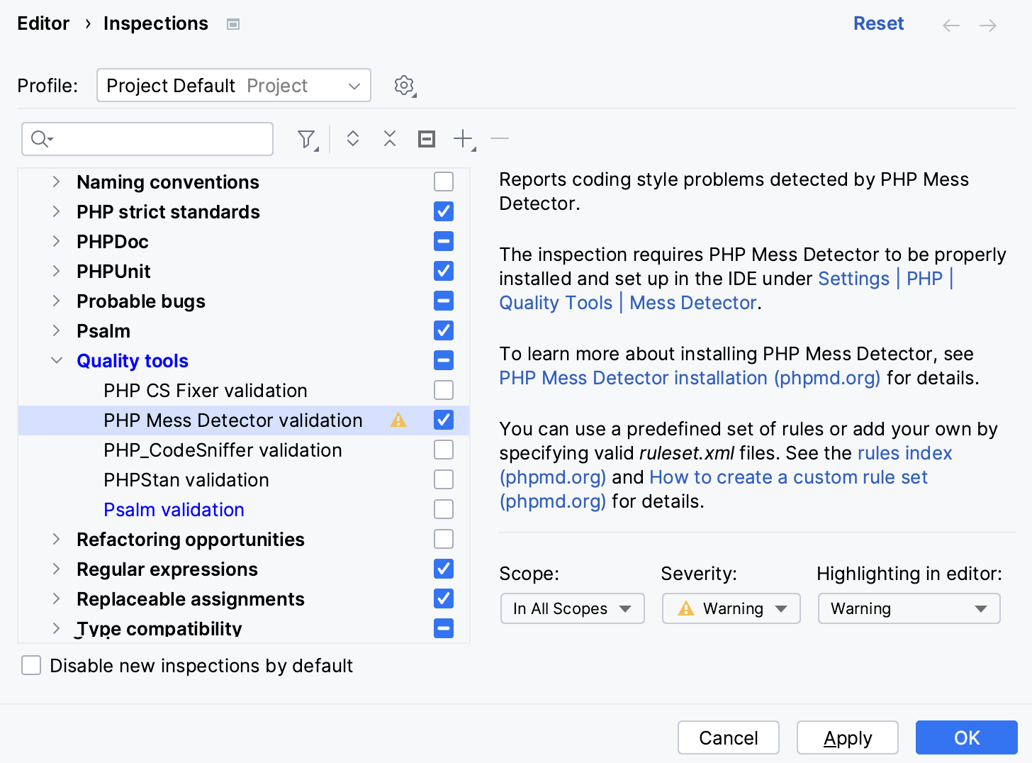The height and width of the screenshot is (763, 1032).
Task: Collapse the Quality tools group
Action: pyautogui.click(x=57, y=360)
